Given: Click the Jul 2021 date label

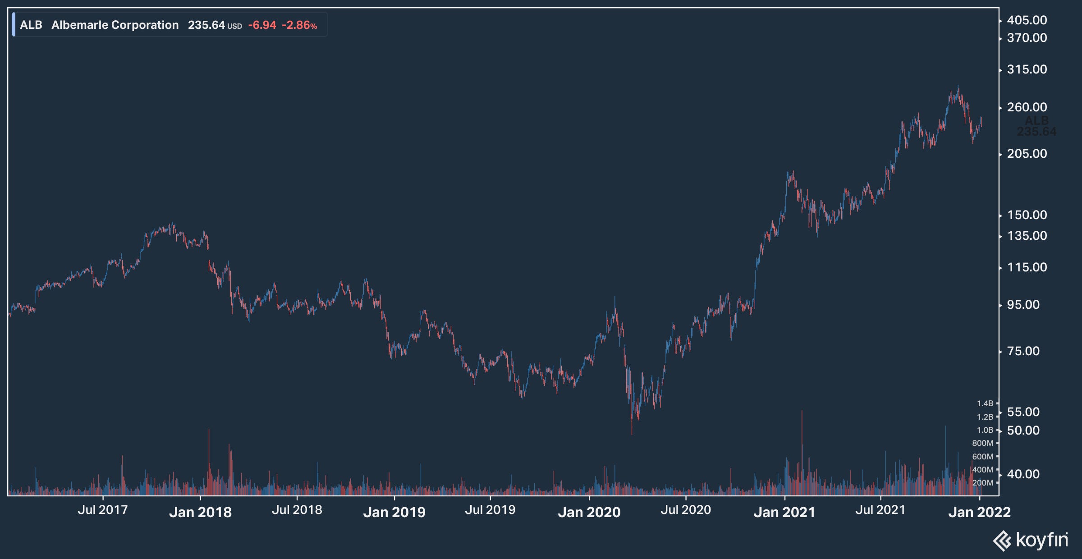Looking at the screenshot, I should pos(880,510).
